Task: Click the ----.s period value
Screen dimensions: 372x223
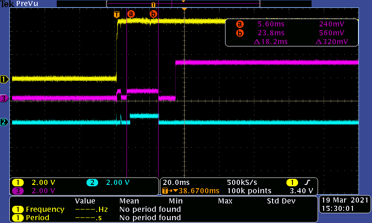Action: pos(88,218)
